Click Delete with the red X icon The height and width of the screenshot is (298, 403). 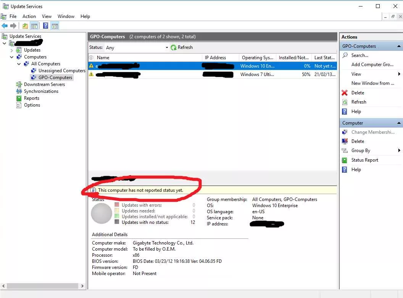pyautogui.click(x=358, y=92)
